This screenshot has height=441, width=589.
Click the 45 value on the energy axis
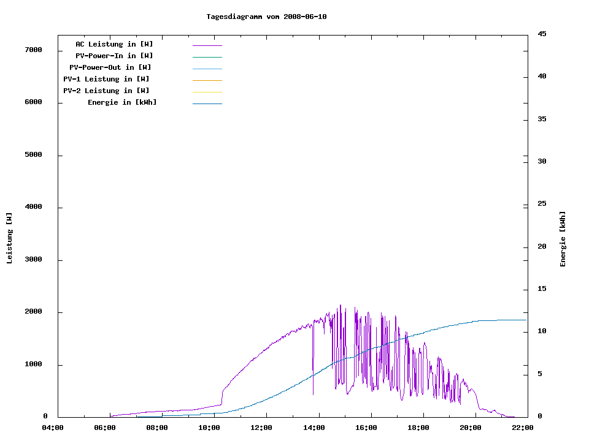pyautogui.click(x=542, y=34)
